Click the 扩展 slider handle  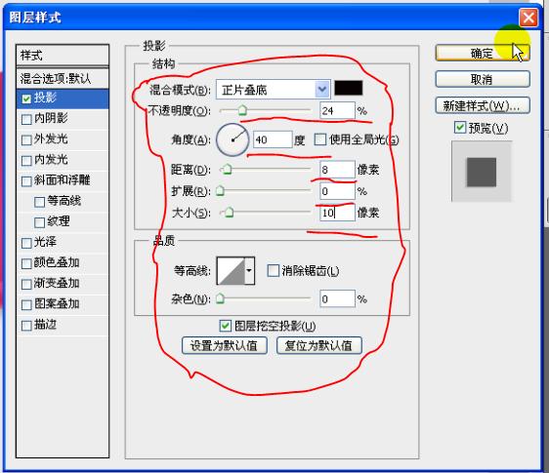[220, 191]
